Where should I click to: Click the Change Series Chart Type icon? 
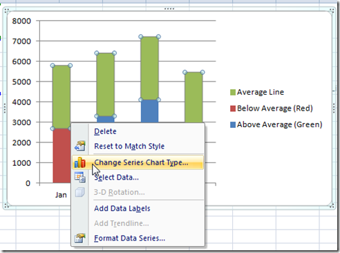point(80,162)
